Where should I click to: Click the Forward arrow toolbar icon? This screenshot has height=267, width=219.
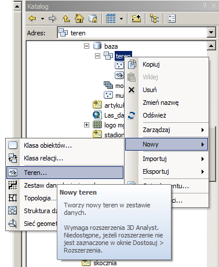[x=52, y=19]
